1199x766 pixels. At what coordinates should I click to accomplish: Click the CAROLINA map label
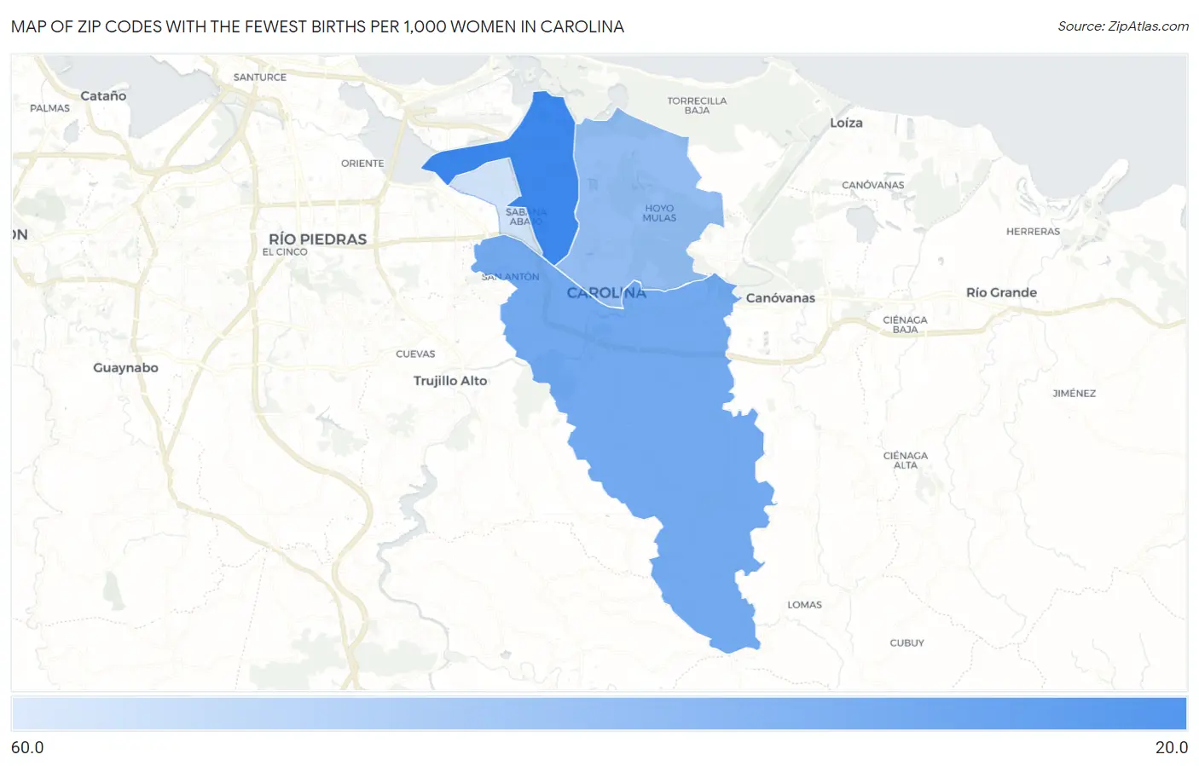[x=606, y=293]
